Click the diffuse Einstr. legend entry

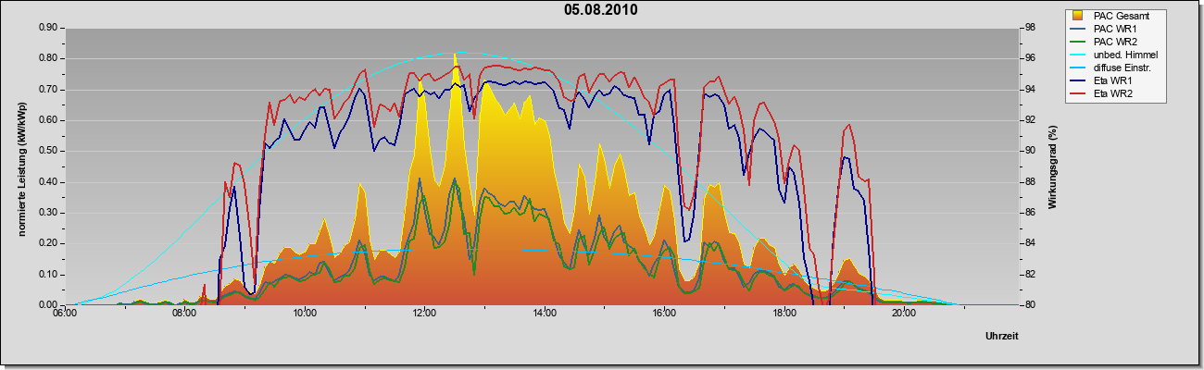1112,68
